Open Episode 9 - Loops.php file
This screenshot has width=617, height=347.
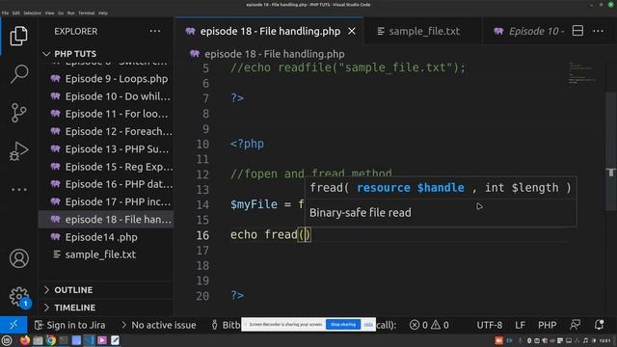pos(106,79)
